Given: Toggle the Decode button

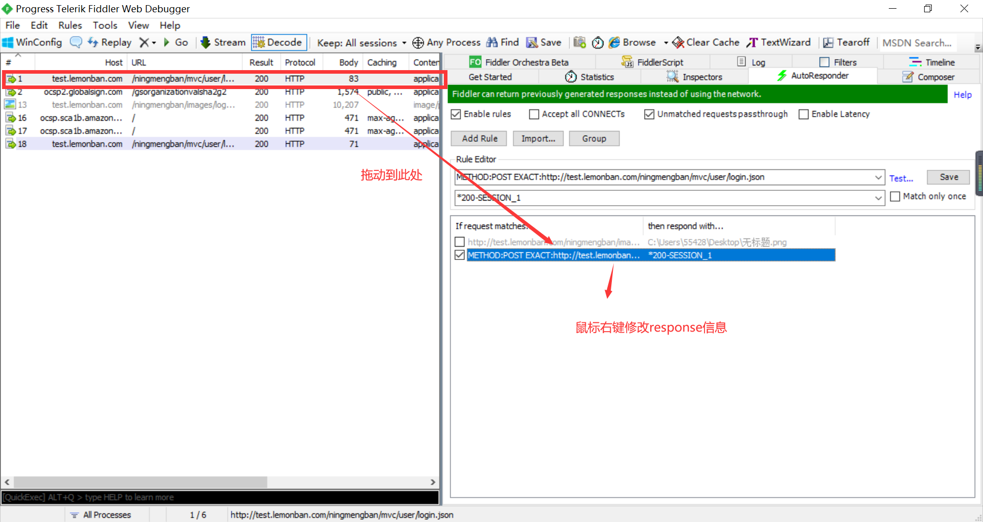Looking at the screenshot, I should pyautogui.click(x=279, y=42).
